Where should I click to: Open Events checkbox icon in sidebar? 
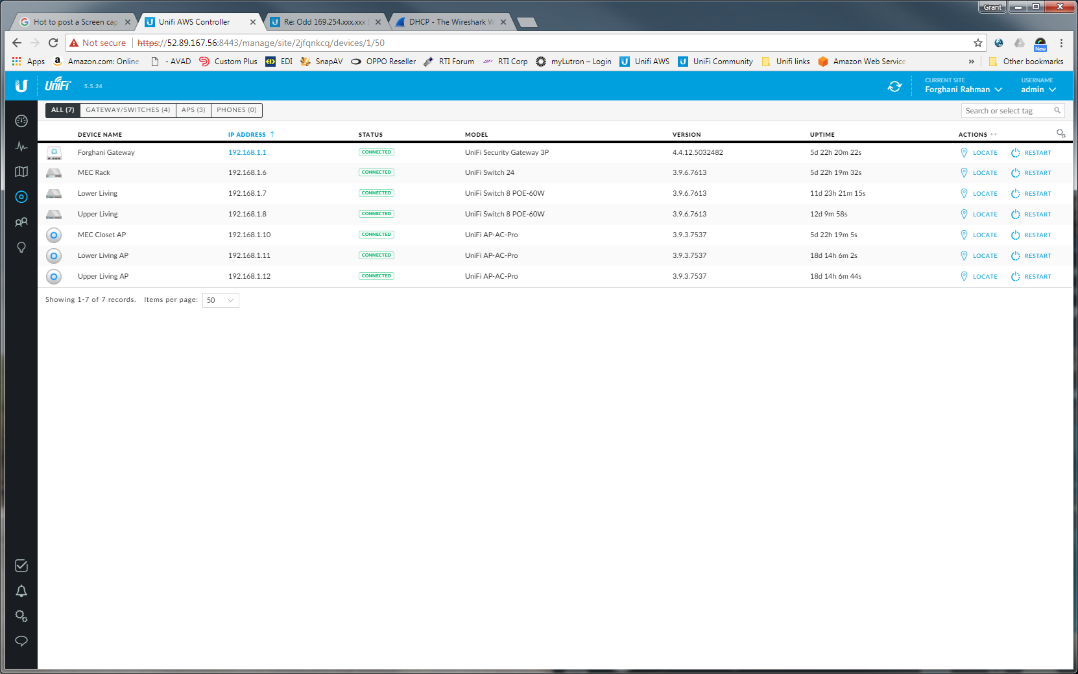click(21, 566)
